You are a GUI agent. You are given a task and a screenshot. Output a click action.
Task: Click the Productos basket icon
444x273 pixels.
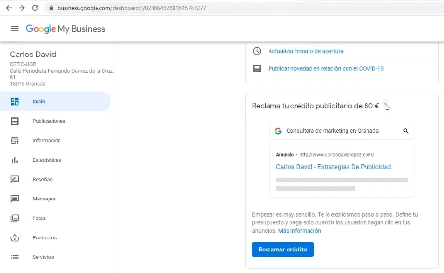pos(15,237)
